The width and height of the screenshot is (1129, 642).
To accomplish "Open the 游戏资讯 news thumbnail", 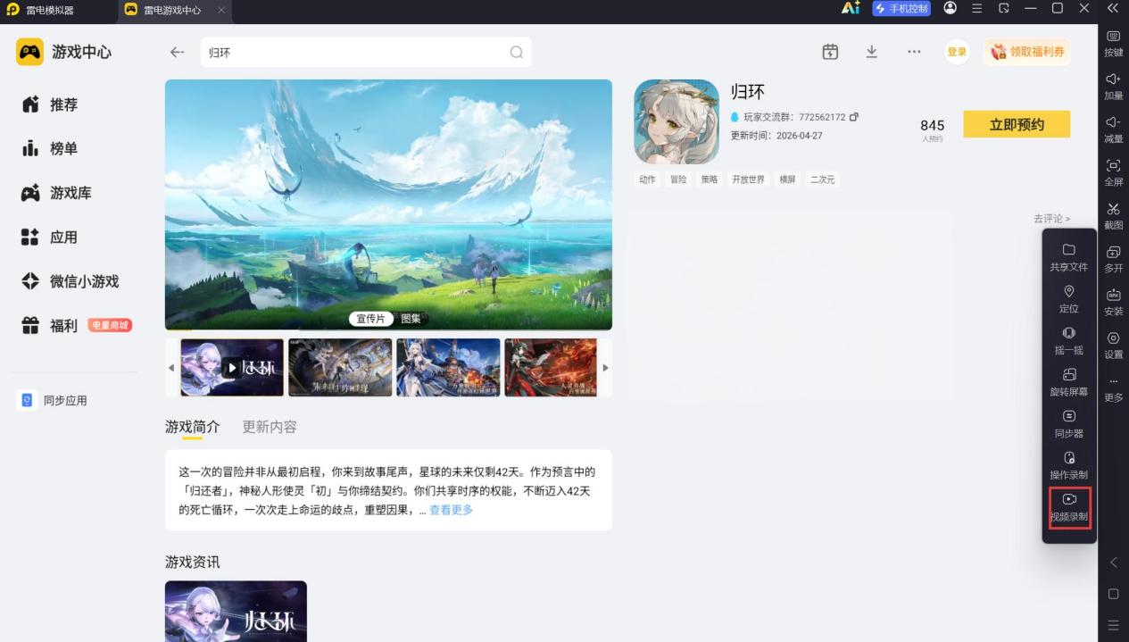I will [x=236, y=611].
